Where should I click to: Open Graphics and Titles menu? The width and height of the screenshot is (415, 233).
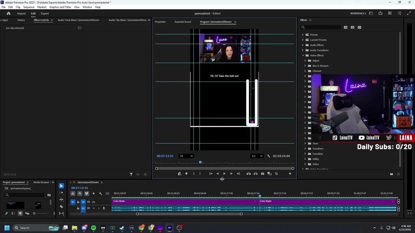tap(60, 7)
